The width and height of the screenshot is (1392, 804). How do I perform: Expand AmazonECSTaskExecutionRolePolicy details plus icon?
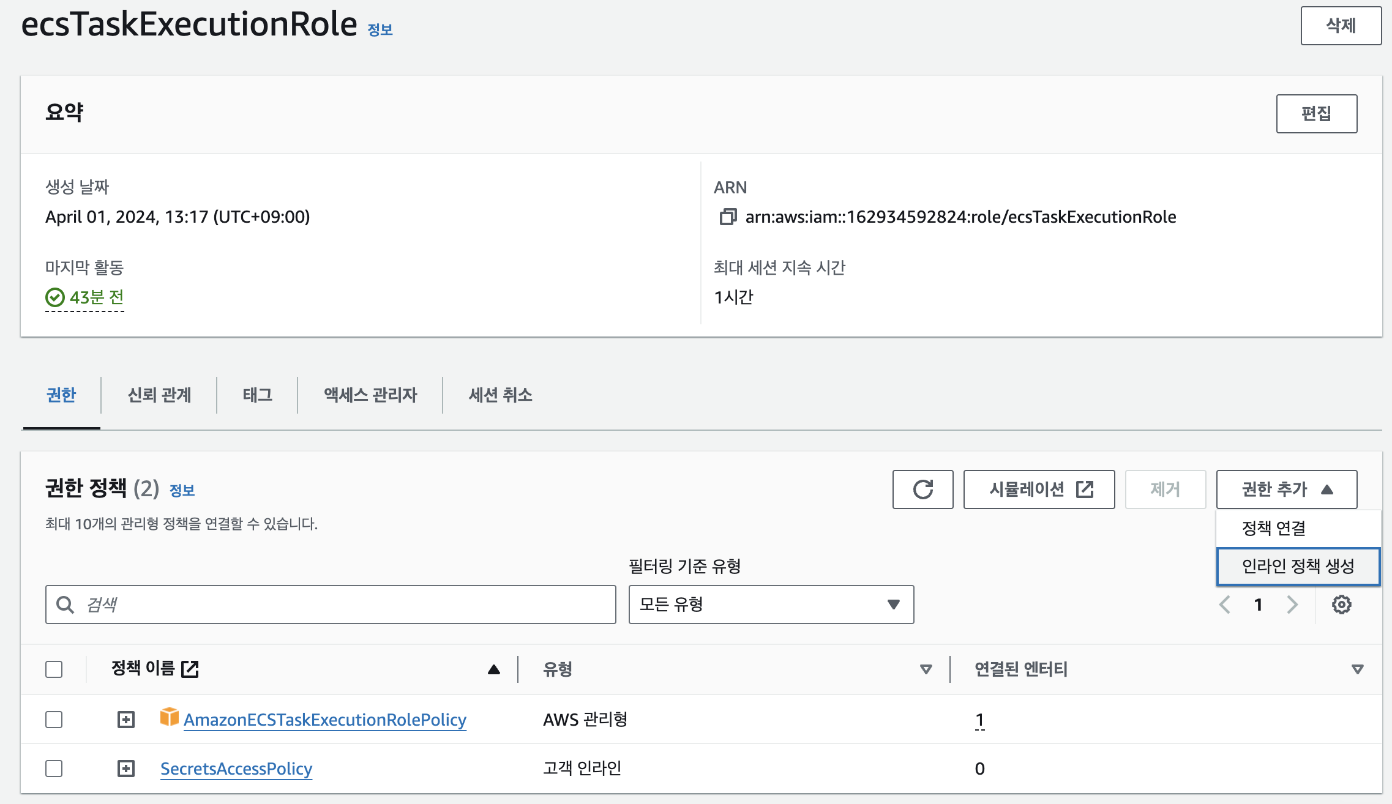click(x=126, y=720)
